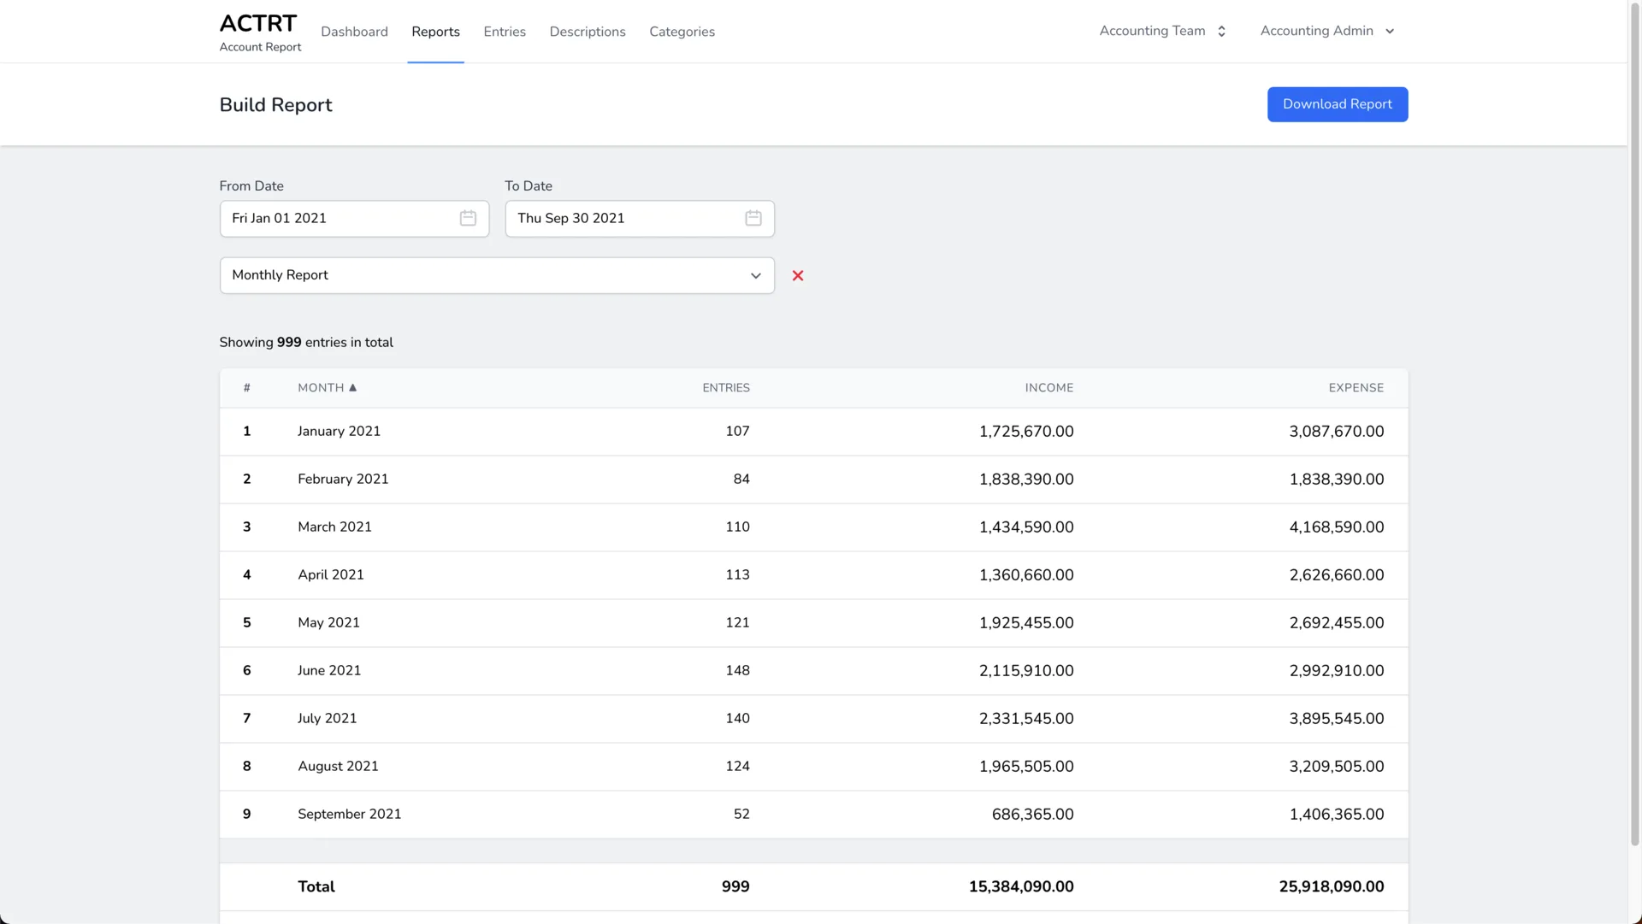Select the August 2021 month cell

(x=338, y=767)
